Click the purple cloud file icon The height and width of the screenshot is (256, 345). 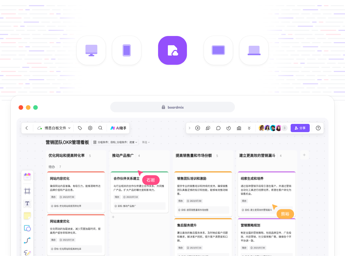pyautogui.click(x=173, y=50)
